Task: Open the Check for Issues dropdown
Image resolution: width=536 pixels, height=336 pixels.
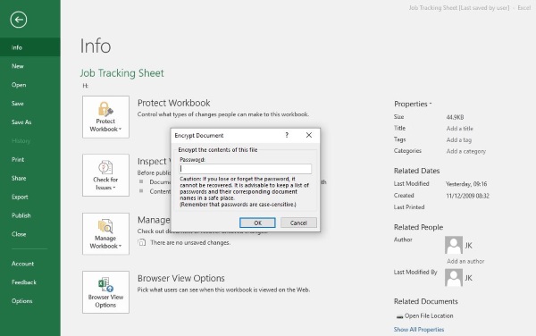Action: point(105,175)
